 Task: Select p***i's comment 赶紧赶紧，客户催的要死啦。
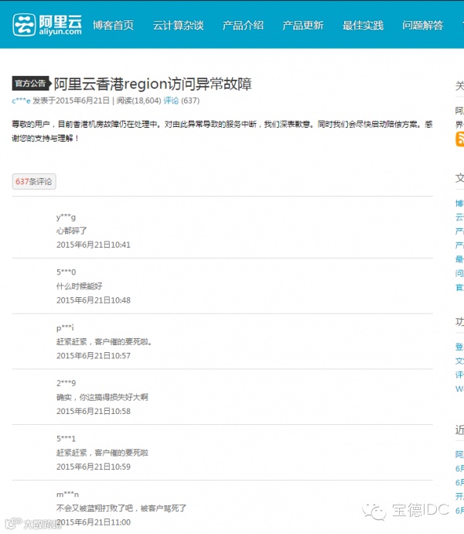pos(104,341)
